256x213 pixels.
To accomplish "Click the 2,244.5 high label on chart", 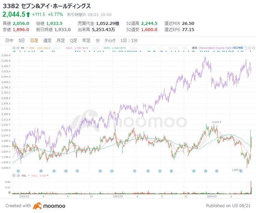I will tap(217, 122).
